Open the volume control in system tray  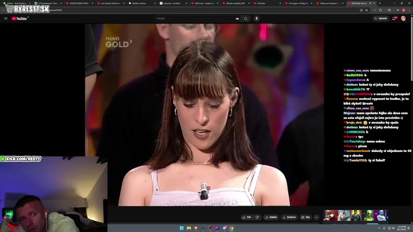click(393, 228)
